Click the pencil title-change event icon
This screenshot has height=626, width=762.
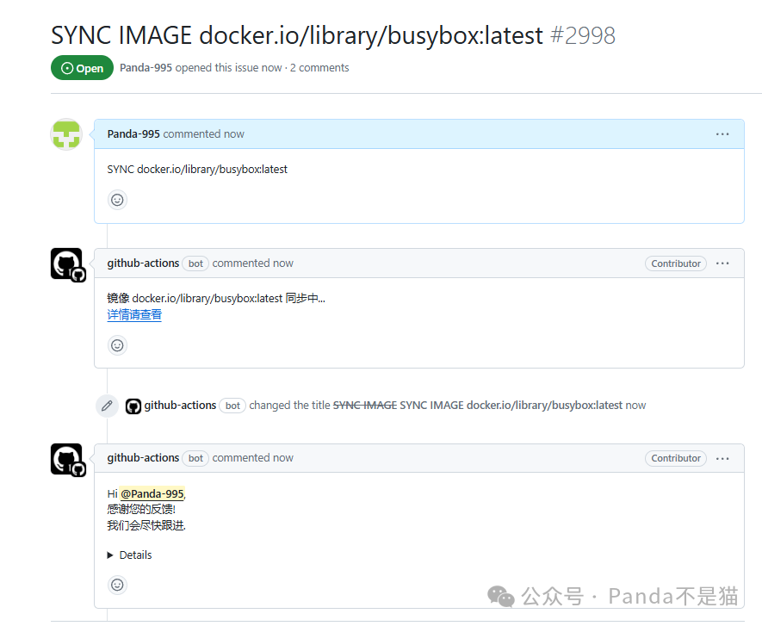[x=107, y=406]
